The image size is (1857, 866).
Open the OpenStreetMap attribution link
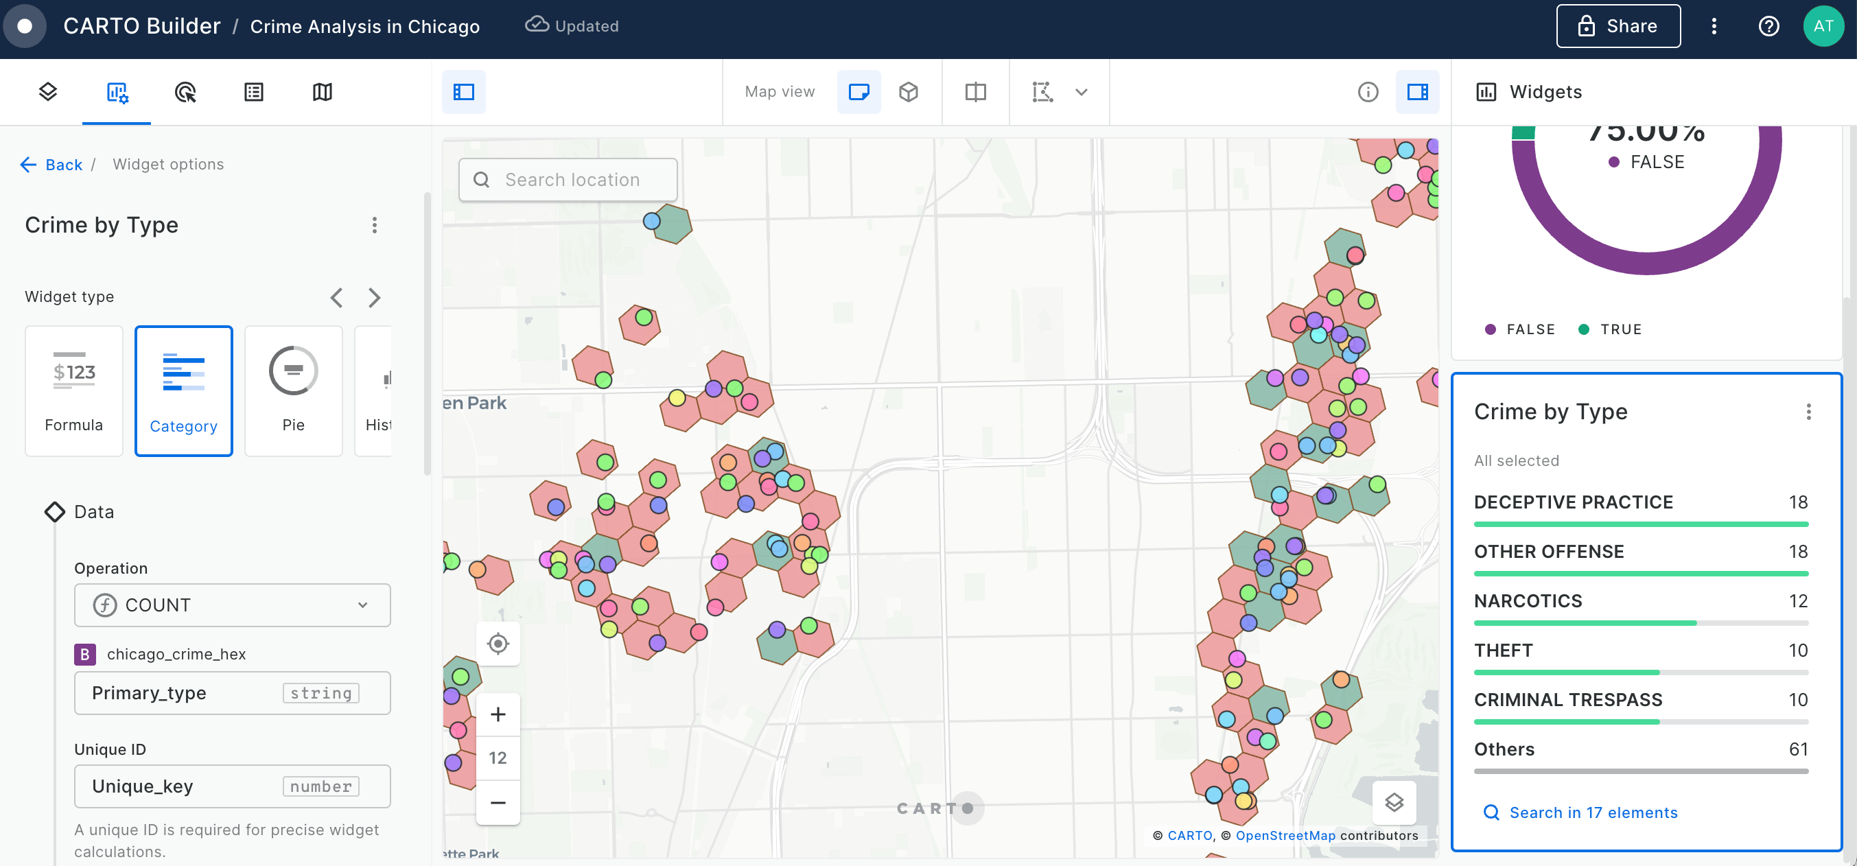click(x=1285, y=835)
